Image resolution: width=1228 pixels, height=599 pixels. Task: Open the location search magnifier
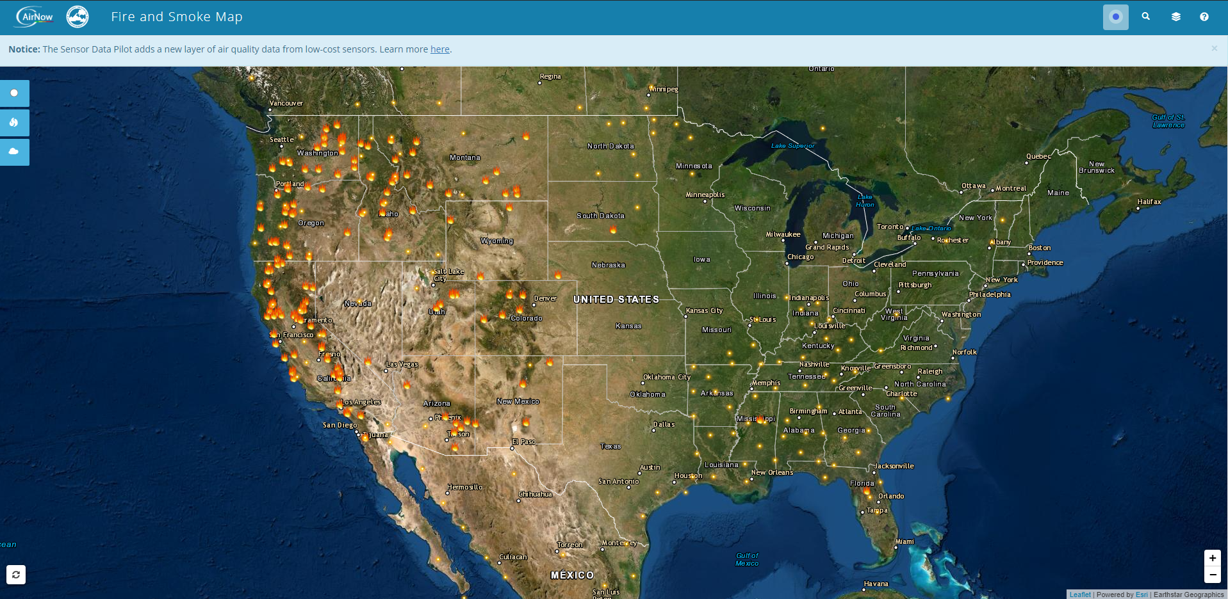click(1145, 17)
